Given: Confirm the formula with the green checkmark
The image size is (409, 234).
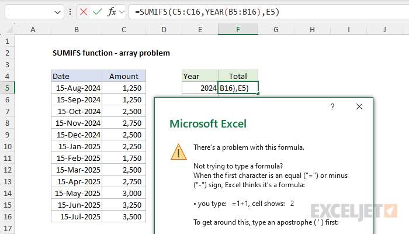Looking at the screenshot, I should [98, 12].
